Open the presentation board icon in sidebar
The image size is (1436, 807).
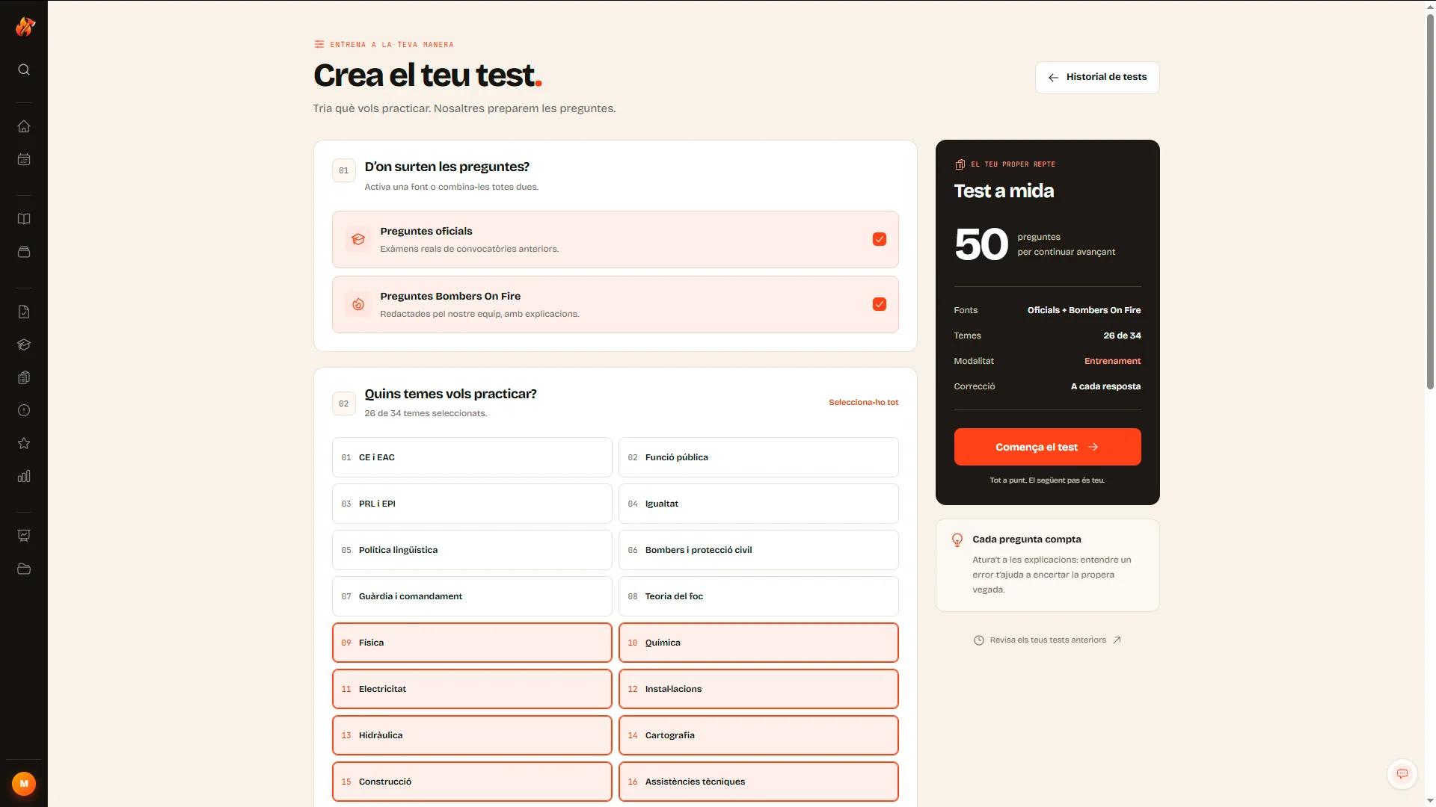(x=24, y=536)
